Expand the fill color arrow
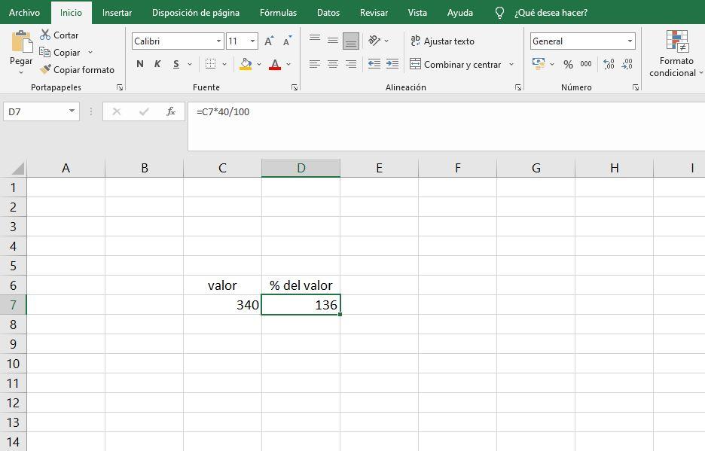 pyautogui.click(x=259, y=63)
